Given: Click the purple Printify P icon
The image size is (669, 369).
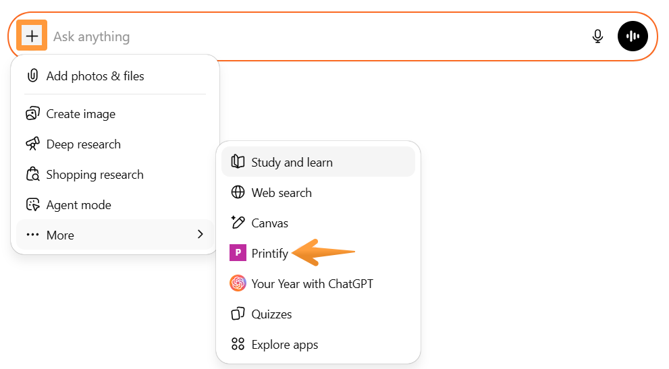Looking at the screenshot, I should (x=238, y=252).
